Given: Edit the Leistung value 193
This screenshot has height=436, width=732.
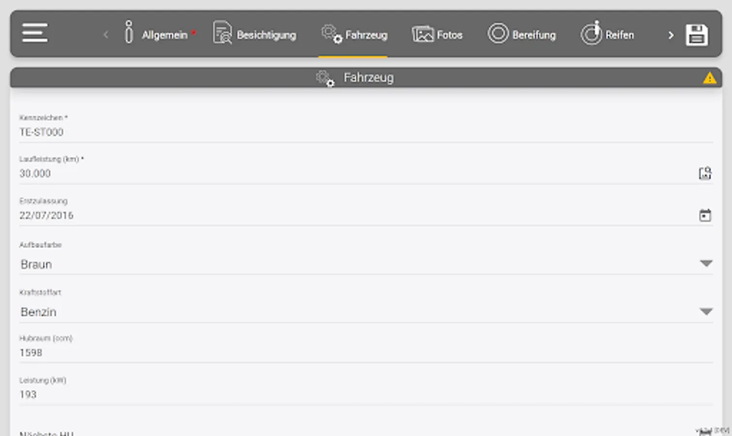Looking at the screenshot, I should click(366, 394).
